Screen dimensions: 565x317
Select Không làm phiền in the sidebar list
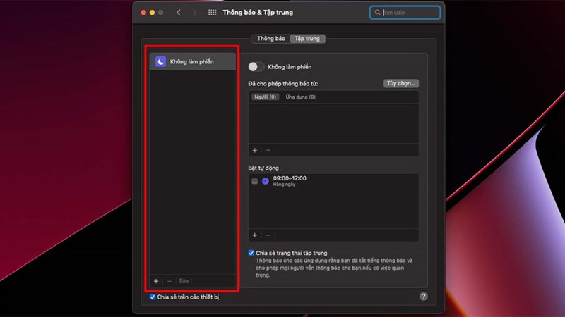coord(192,61)
